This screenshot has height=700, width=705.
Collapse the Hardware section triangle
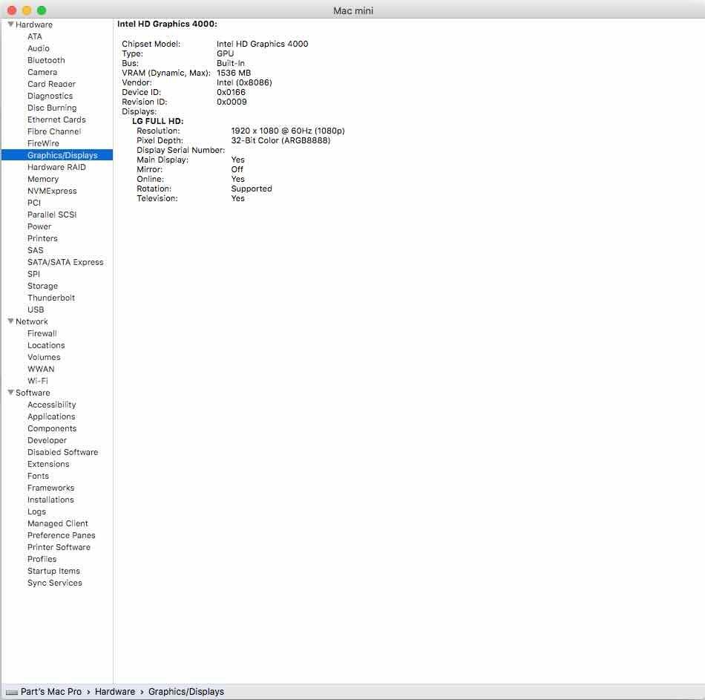[x=10, y=24]
